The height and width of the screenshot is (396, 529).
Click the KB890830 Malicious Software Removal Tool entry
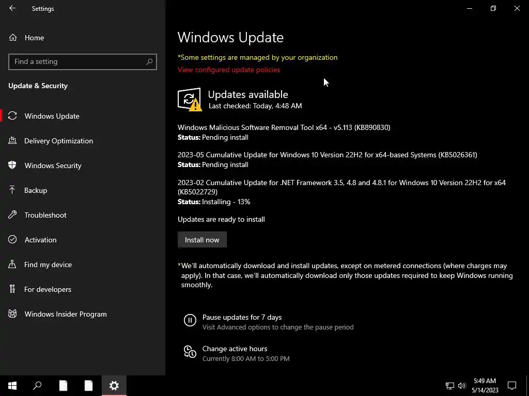(284, 128)
